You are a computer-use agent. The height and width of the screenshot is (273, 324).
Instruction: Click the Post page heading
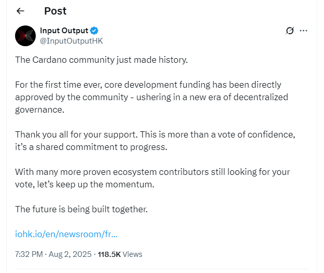point(55,11)
